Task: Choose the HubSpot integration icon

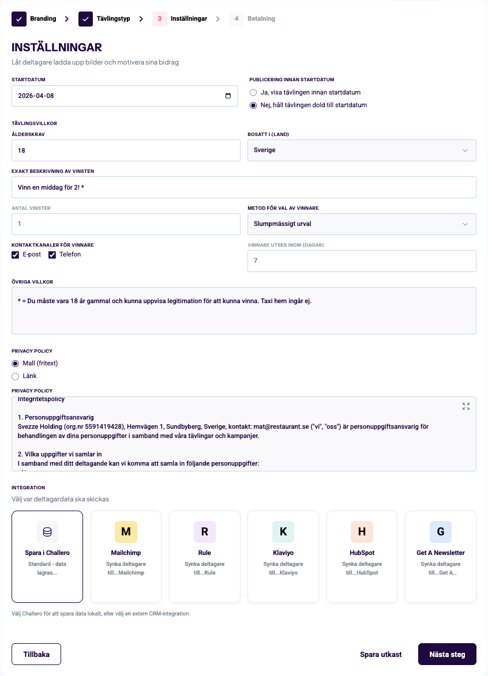Action: [362, 531]
